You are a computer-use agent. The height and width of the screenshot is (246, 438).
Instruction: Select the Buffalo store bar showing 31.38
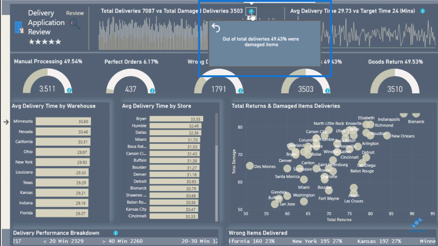pyautogui.click(x=174, y=160)
